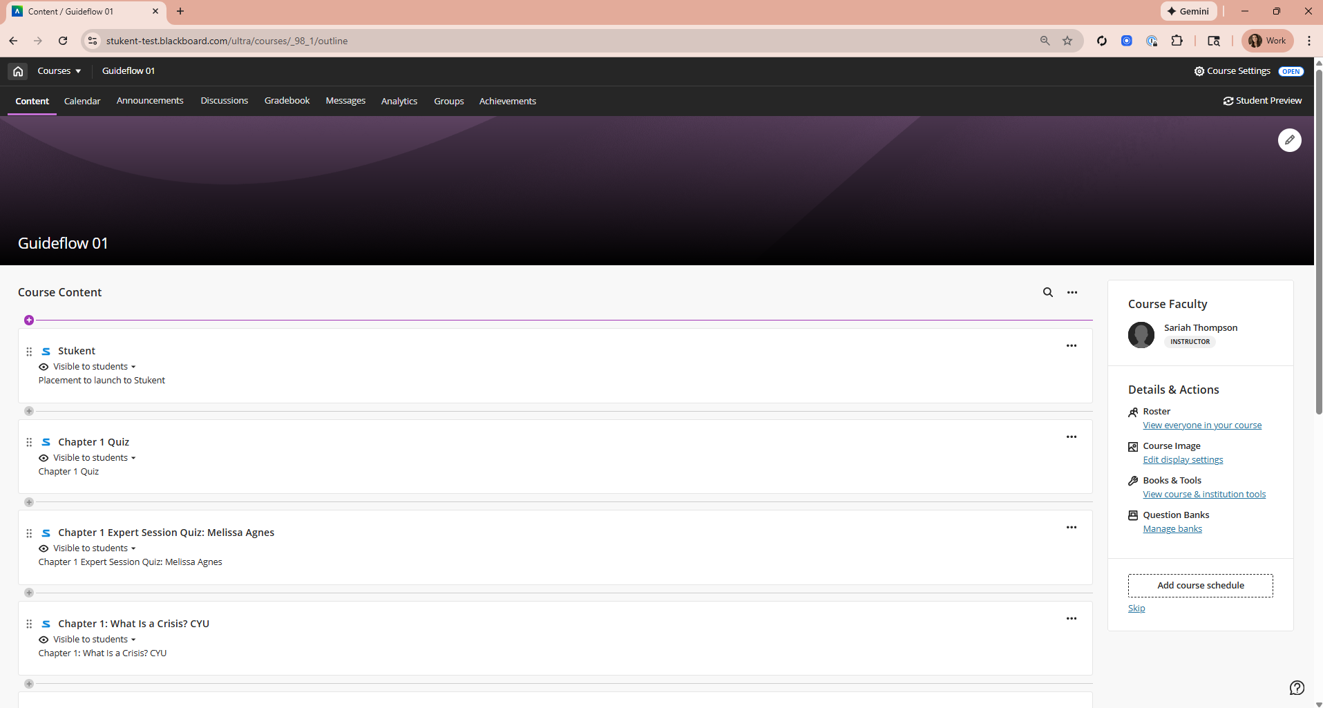Follow the Manage banks link
This screenshot has height=708, width=1323.
pos(1172,529)
